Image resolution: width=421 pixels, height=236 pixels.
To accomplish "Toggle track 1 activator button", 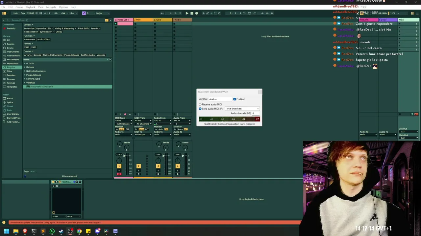I will click(x=119, y=166).
